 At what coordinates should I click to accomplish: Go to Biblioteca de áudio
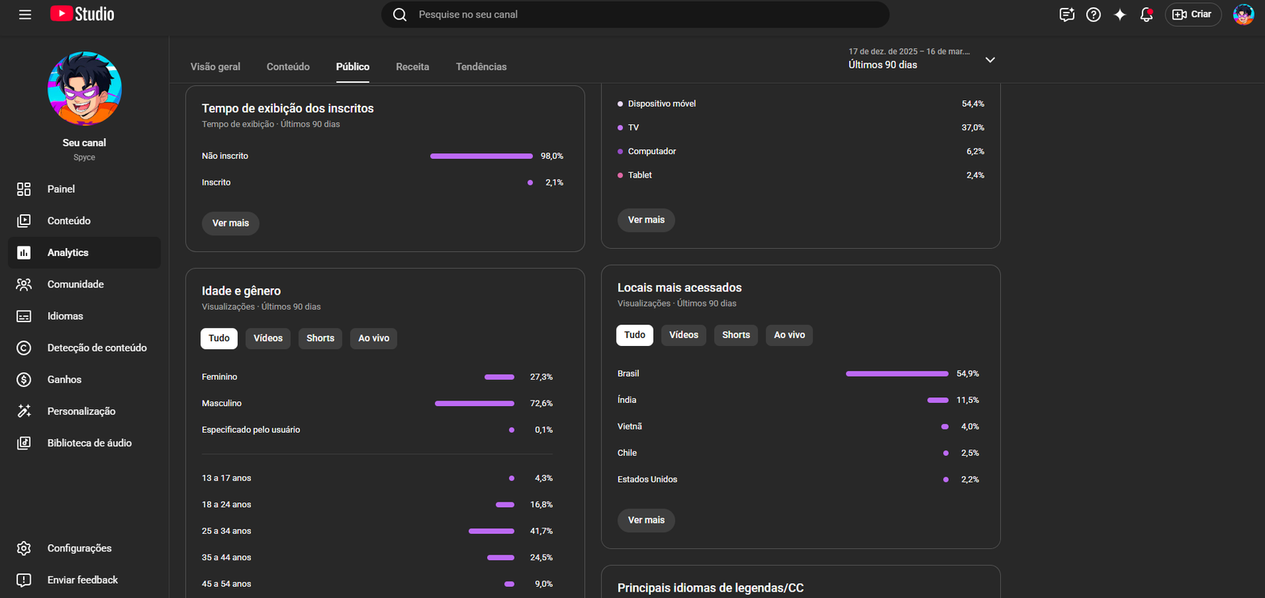click(x=89, y=443)
